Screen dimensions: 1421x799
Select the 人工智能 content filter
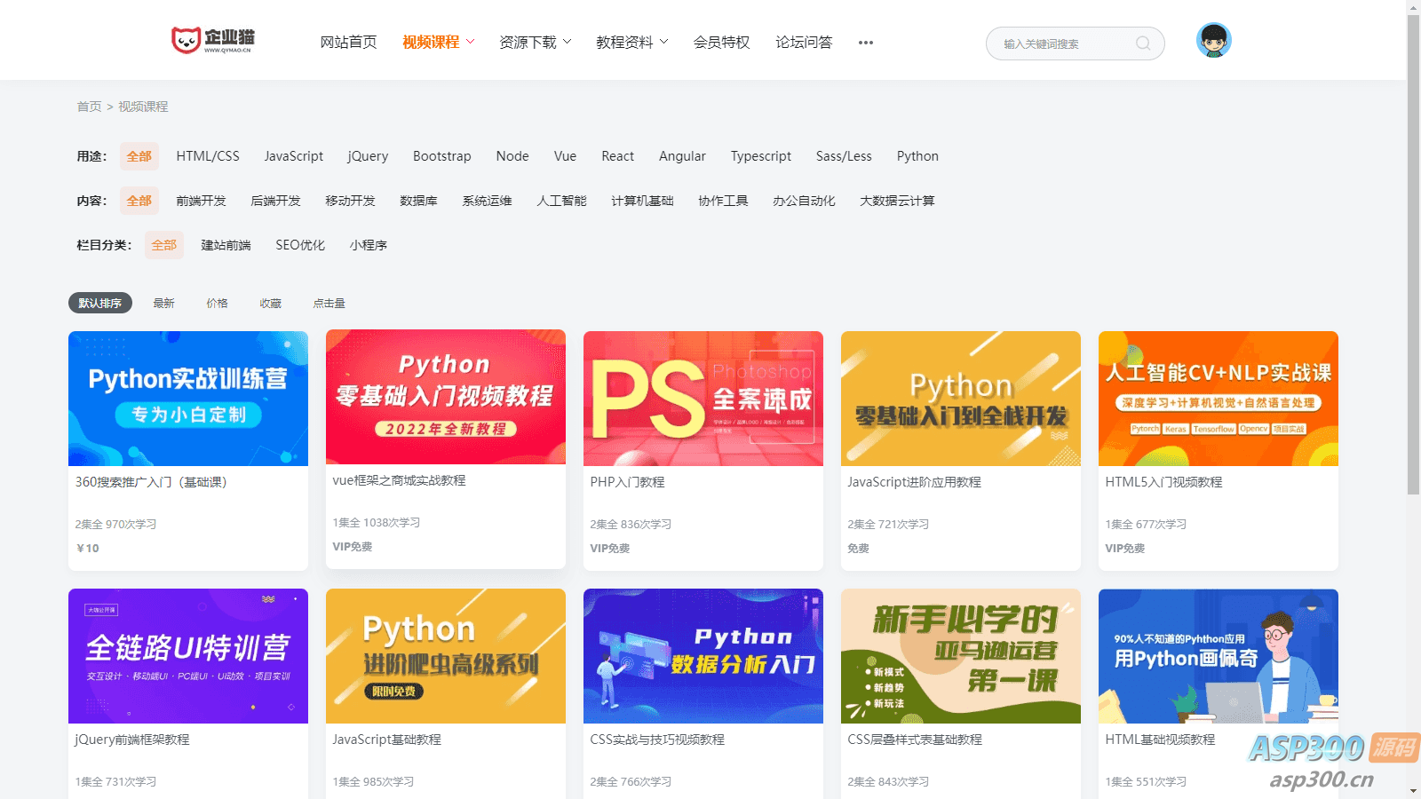click(561, 201)
